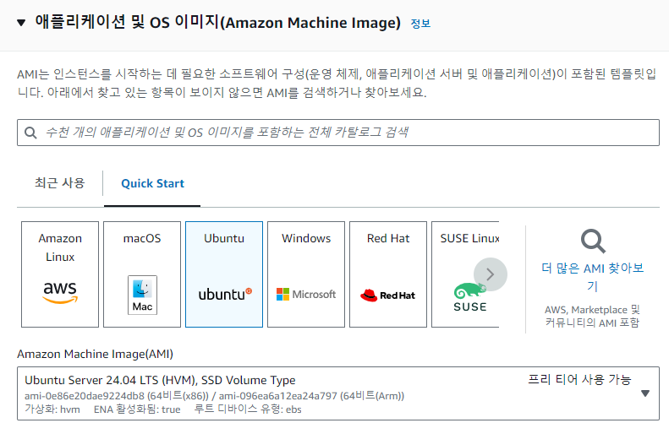The width and height of the screenshot is (669, 423).
Task: Show more OS options with right chevron
Action: (x=491, y=274)
